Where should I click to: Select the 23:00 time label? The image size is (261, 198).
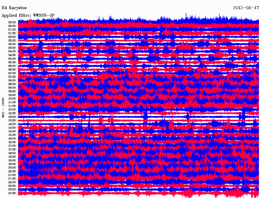[12, 189]
